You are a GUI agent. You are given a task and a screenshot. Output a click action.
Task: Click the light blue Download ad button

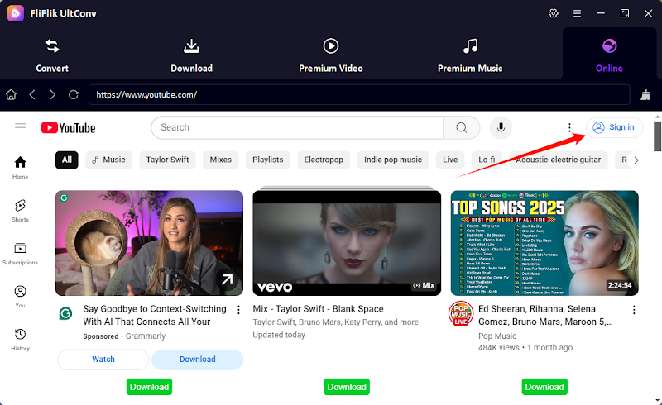coord(197,360)
